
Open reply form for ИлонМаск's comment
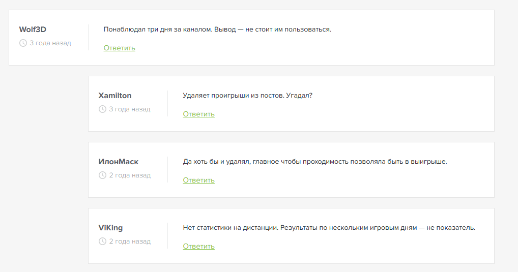[198, 180]
